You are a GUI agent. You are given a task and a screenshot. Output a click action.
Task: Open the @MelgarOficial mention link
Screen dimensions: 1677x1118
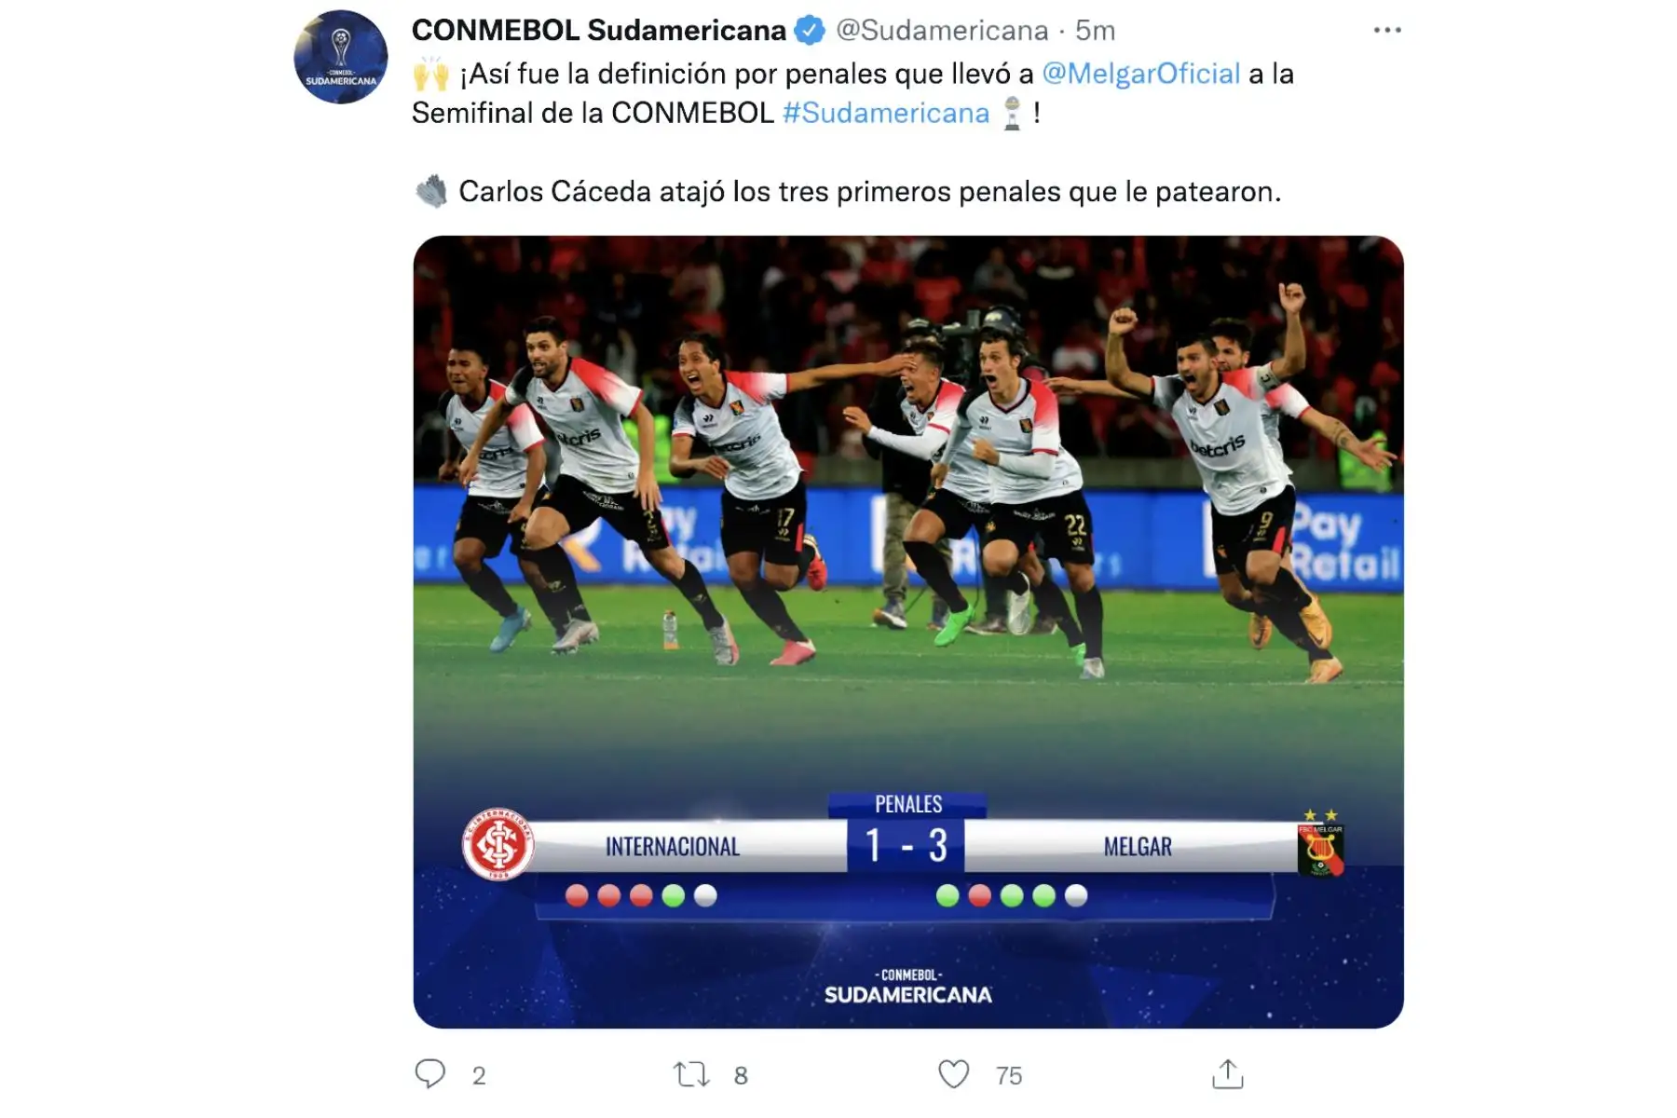pyautogui.click(x=1141, y=74)
